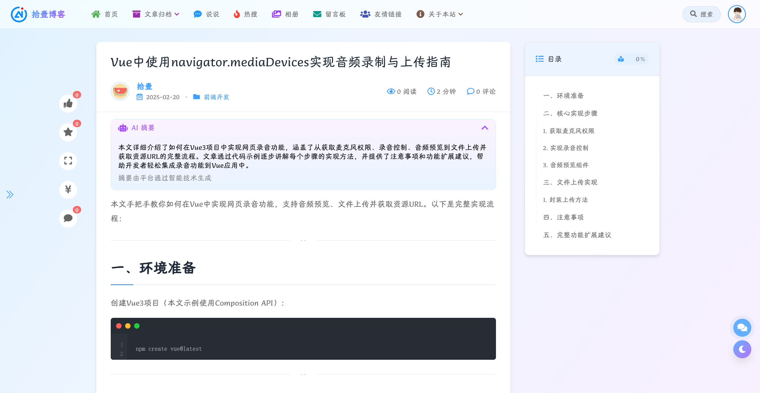Collapse the AI 摘要 panel

click(x=485, y=128)
